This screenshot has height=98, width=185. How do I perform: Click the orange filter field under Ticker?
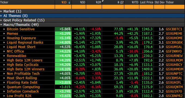pos(27,7)
